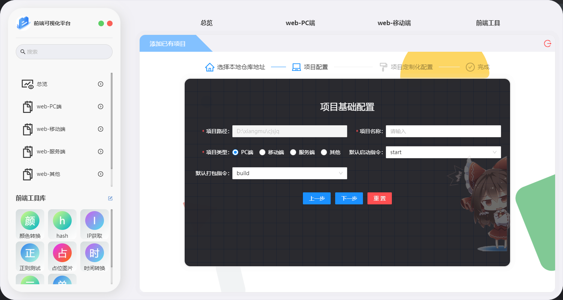Open the IP获取 tool

pos(95,224)
